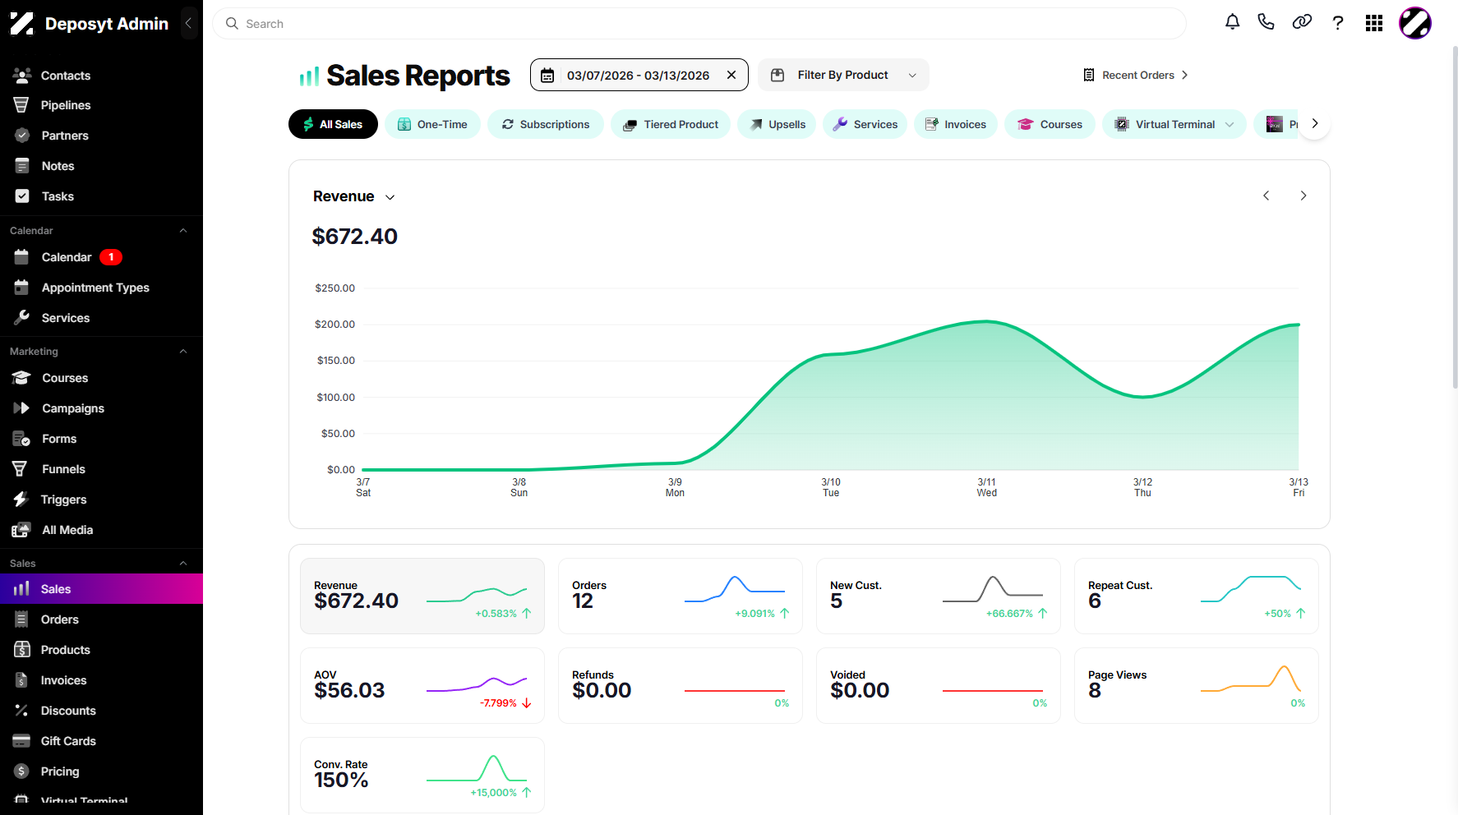Open the Revenue metric dropdown
The image size is (1458, 815).
click(x=354, y=196)
